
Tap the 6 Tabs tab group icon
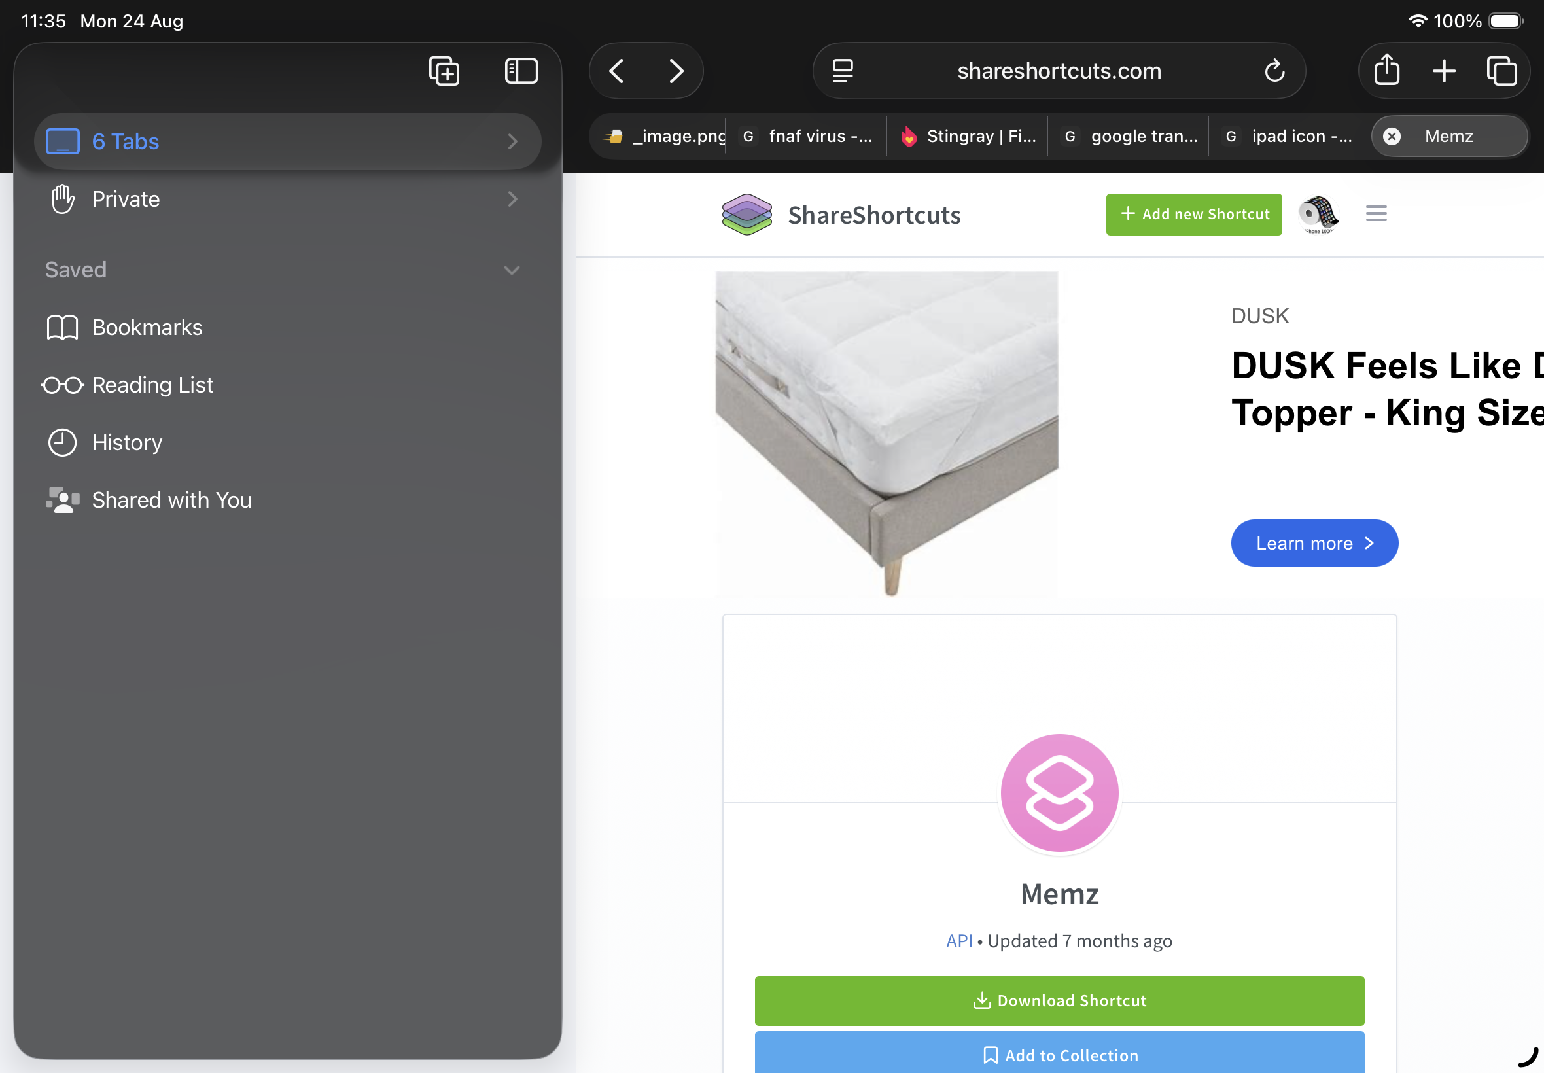(x=63, y=141)
